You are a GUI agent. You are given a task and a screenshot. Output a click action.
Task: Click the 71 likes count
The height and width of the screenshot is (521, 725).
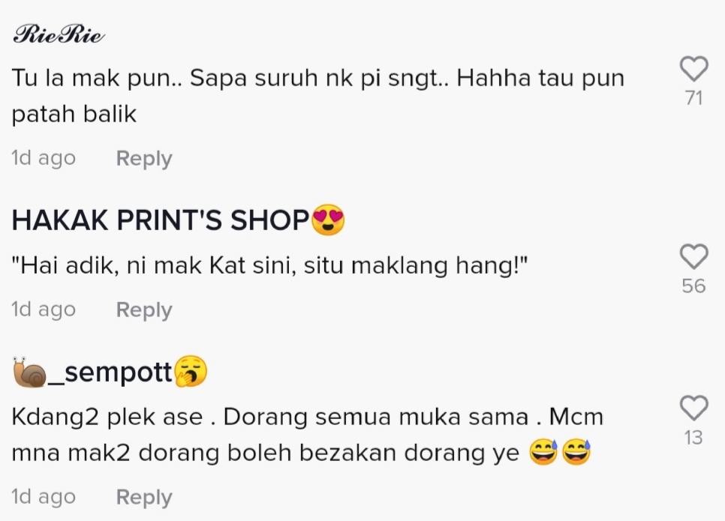tap(694, 98)
